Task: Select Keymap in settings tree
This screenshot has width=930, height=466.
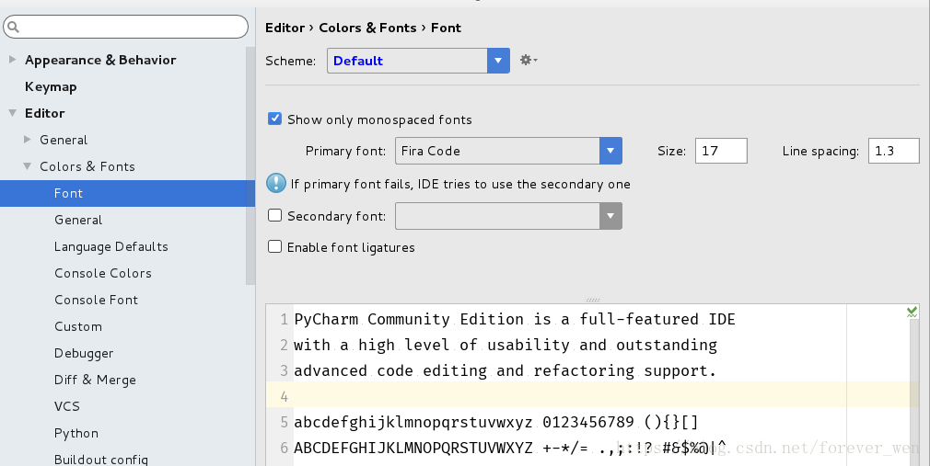Action: coord(51,86)
